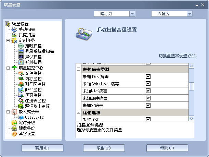Toggle 未知 Dos 病毒 checkbox

pyautogui.click(x=148, y=76)
